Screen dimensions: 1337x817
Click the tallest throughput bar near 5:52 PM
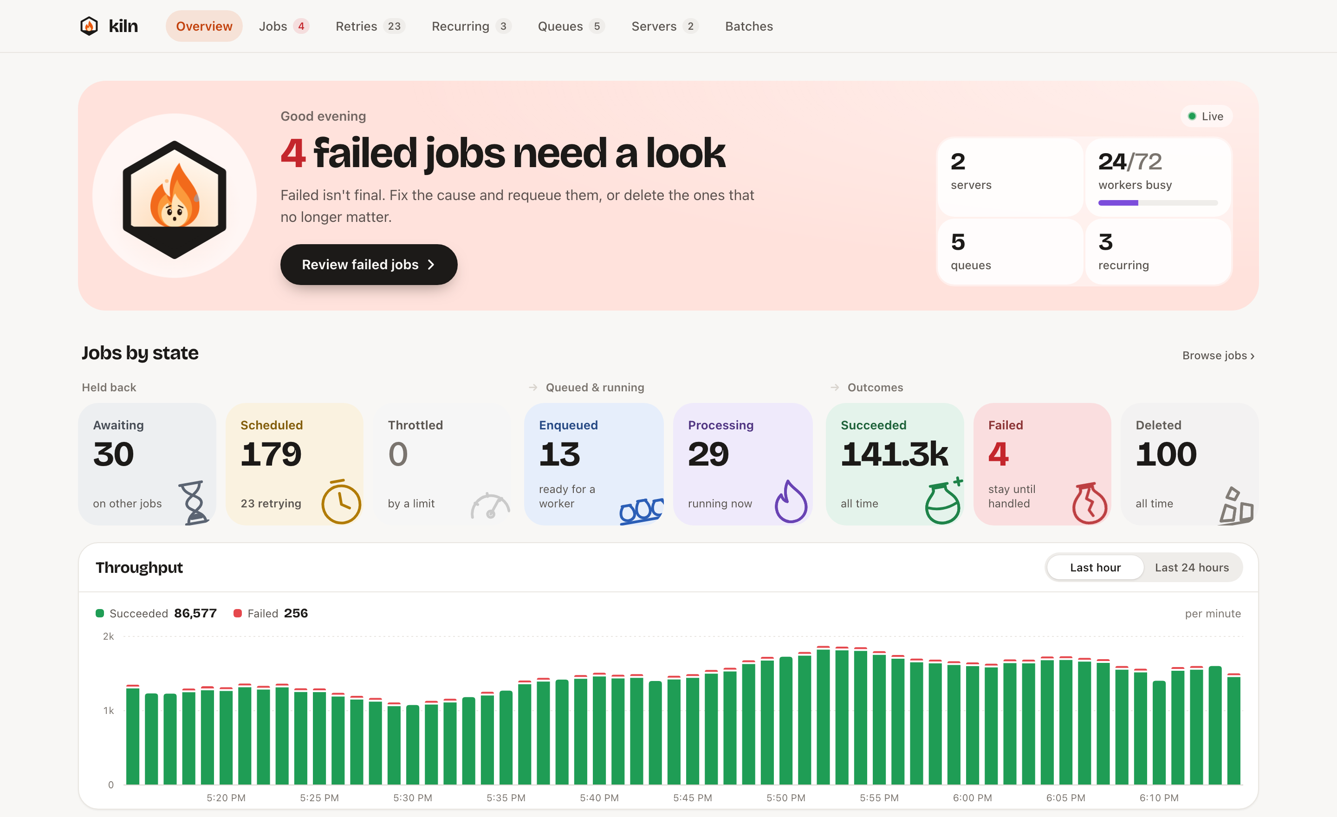823,715
